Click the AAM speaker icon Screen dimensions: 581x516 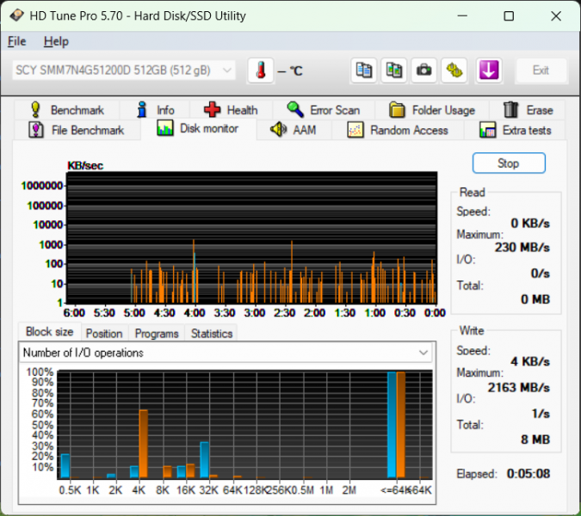coord(278,130)
